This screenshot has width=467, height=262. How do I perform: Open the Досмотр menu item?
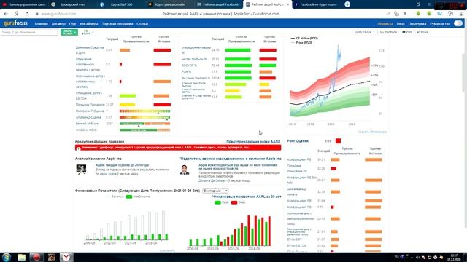[x=58, y=24]
